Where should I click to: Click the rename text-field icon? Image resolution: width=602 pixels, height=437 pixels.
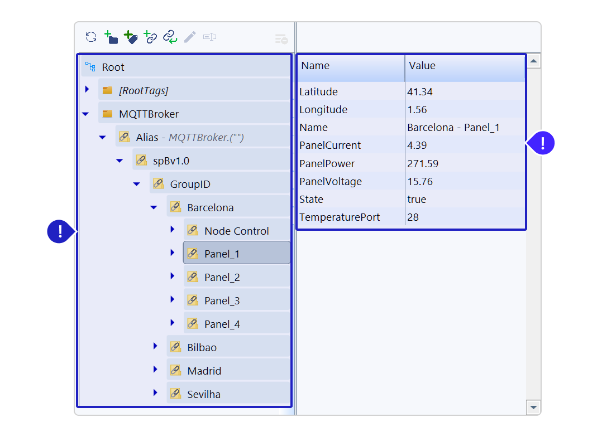pos(210,37)
